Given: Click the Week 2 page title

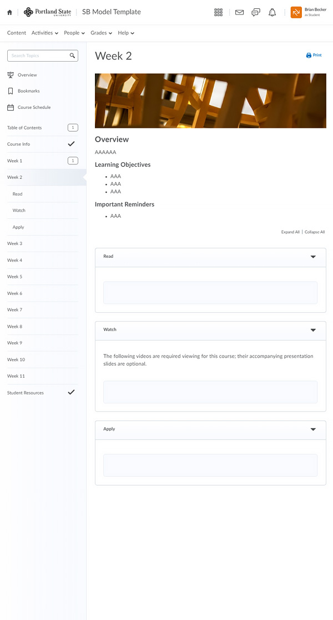Looking at the screenshot, I should pyautogui.click(x=113, y=56).
